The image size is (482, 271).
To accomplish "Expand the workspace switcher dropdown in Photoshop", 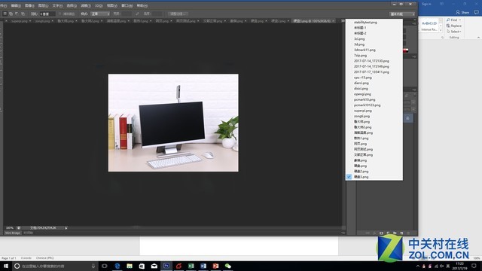I will coord(402,14).
